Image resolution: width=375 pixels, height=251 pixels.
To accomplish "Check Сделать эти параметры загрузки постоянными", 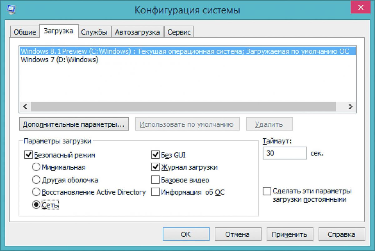I will 267,191.
